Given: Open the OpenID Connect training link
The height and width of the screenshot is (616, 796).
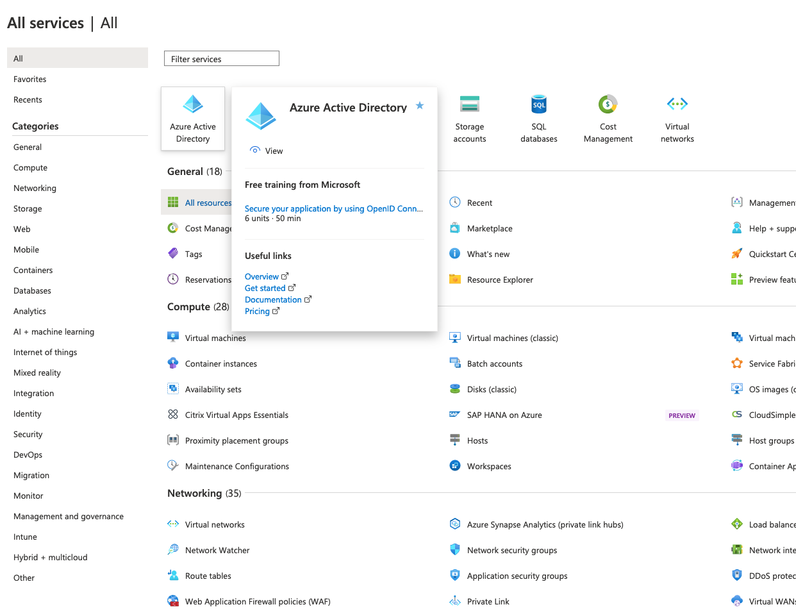Looking at the screenshot, I should [x=334, y=208].
